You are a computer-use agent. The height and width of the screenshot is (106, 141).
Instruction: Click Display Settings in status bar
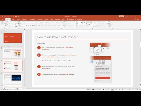pyautogui.click(x=97, y=90)
